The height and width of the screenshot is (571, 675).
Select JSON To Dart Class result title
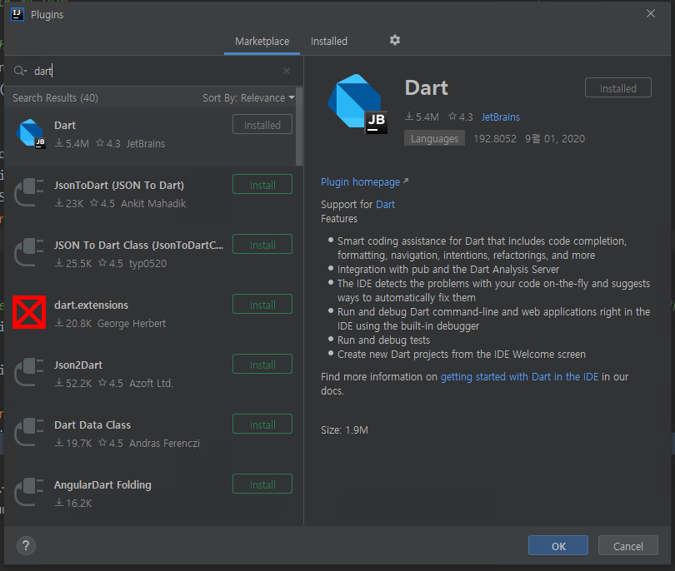pyautogui.click(x=138, y=245)
